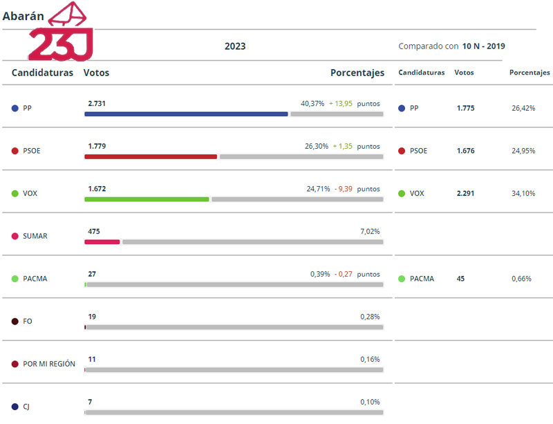The height and width of the screenshot is (424, 553).
Task: Click the Porcentajes header in 2023 table
Action: pos(357,73)
